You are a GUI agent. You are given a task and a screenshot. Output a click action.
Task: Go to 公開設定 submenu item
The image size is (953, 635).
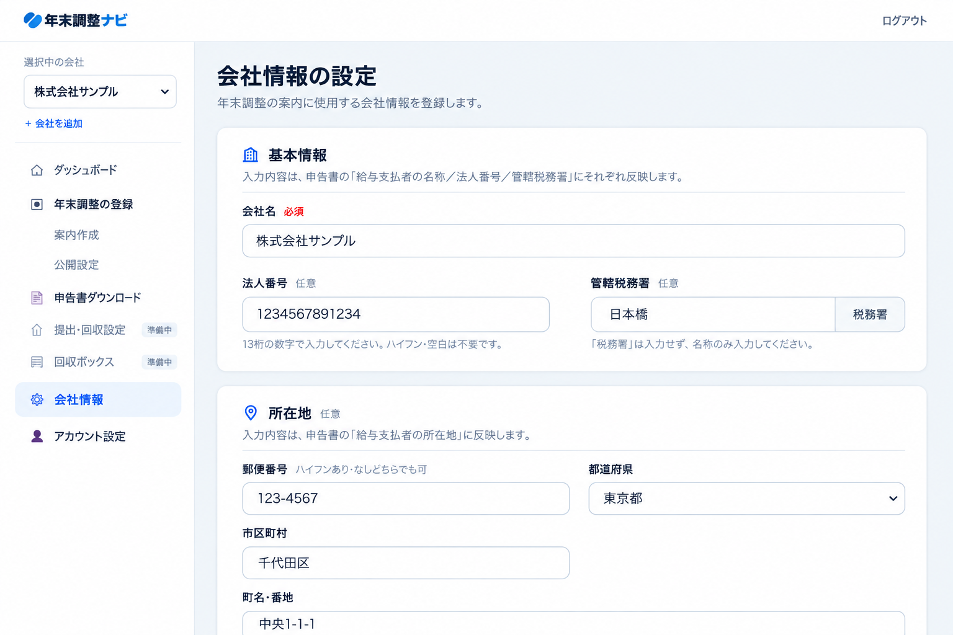tap(76, 265)
